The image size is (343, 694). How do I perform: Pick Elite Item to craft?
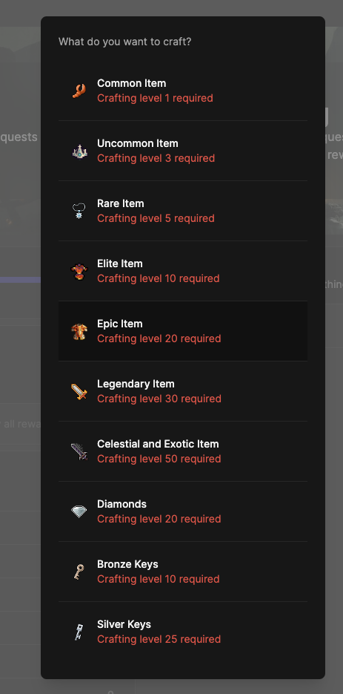click(183, 272)
